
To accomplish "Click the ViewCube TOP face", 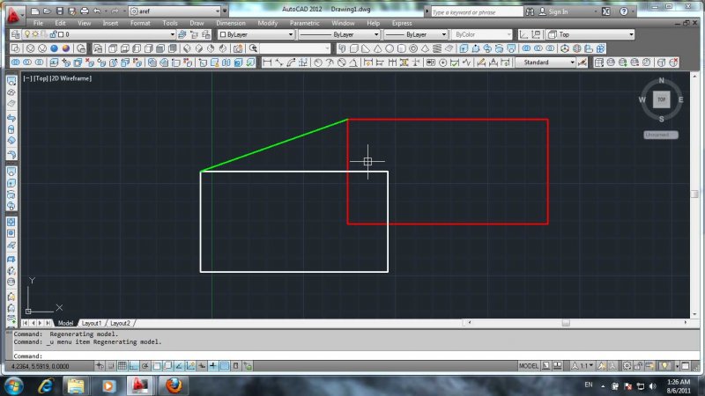I will pos(662,99).
